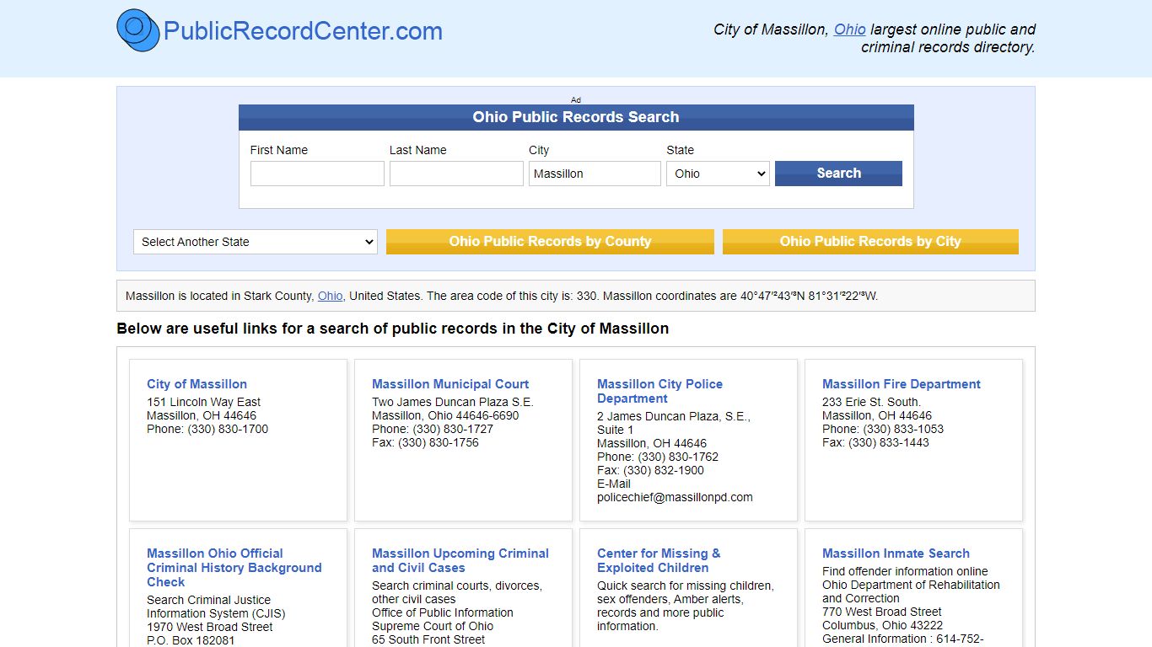
Task: Open Massillon Upcoming Criminal and Civil Cases
Action: [x=460, y=560]
